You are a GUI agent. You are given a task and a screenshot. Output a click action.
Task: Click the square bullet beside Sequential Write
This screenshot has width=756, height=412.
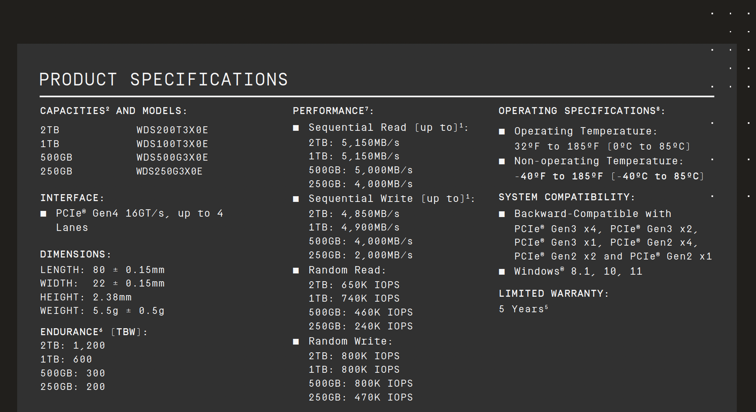pos(296,199)
